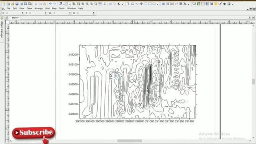Expand the standard toolbar options arrow
The width and height of the screenshot is (256, 144).
pyautogui.click(x=64, y=4)
